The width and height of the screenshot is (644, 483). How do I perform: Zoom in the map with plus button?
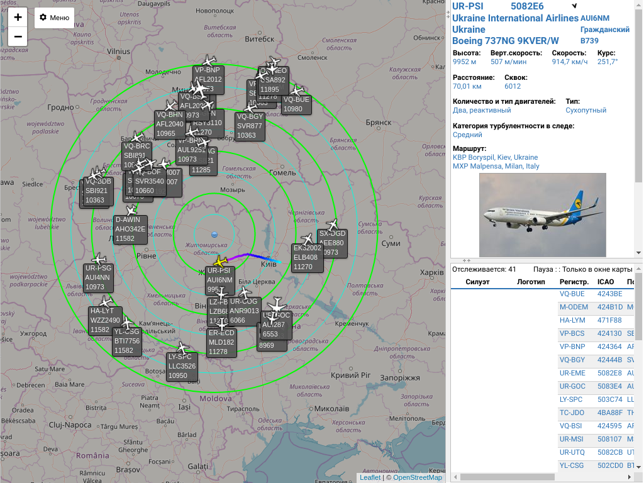18,17
